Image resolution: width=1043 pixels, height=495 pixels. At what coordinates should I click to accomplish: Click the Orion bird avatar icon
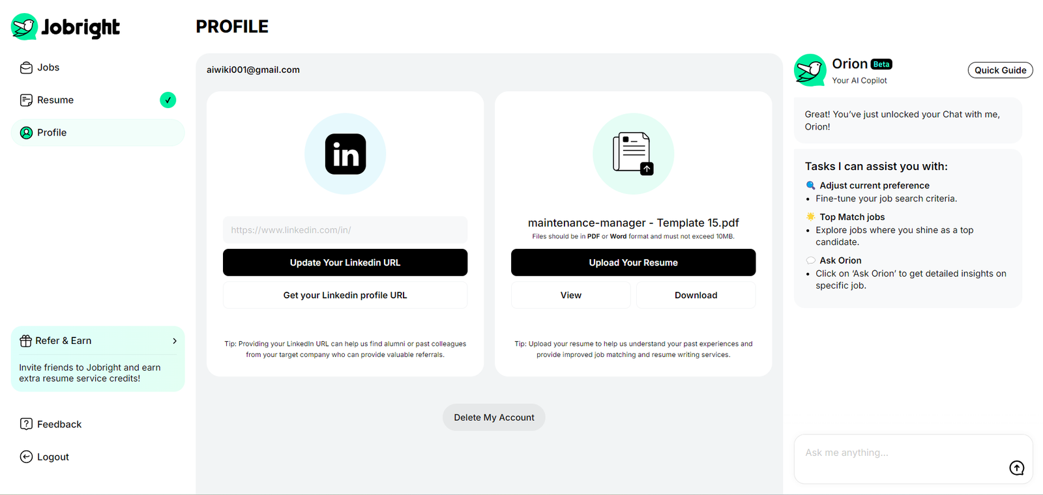pyautogui.click(x=810, y=70)
